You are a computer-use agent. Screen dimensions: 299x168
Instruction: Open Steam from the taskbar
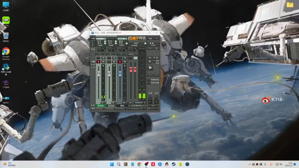[173, 164]
